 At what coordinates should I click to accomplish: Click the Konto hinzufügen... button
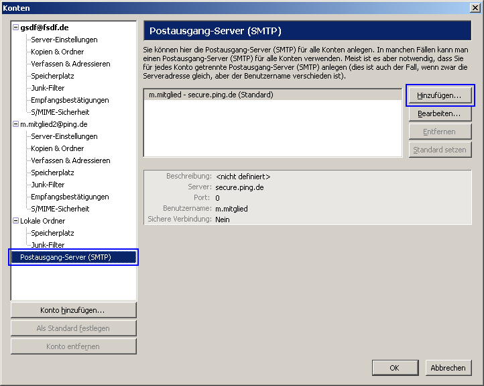click(73, 310)
